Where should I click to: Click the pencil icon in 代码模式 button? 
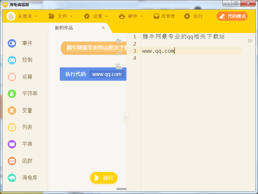[x=222, y=16]
